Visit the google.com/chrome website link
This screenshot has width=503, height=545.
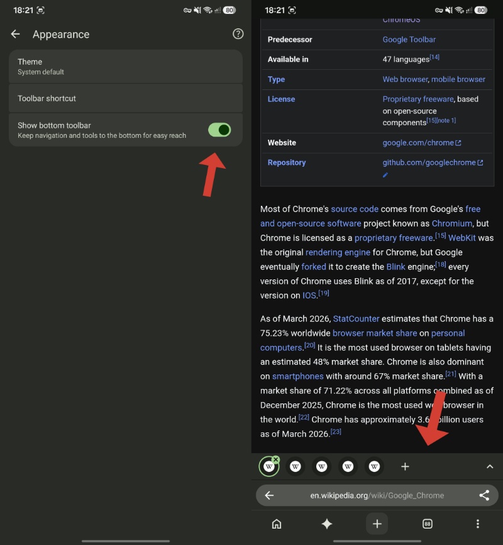tap(422, 143)
